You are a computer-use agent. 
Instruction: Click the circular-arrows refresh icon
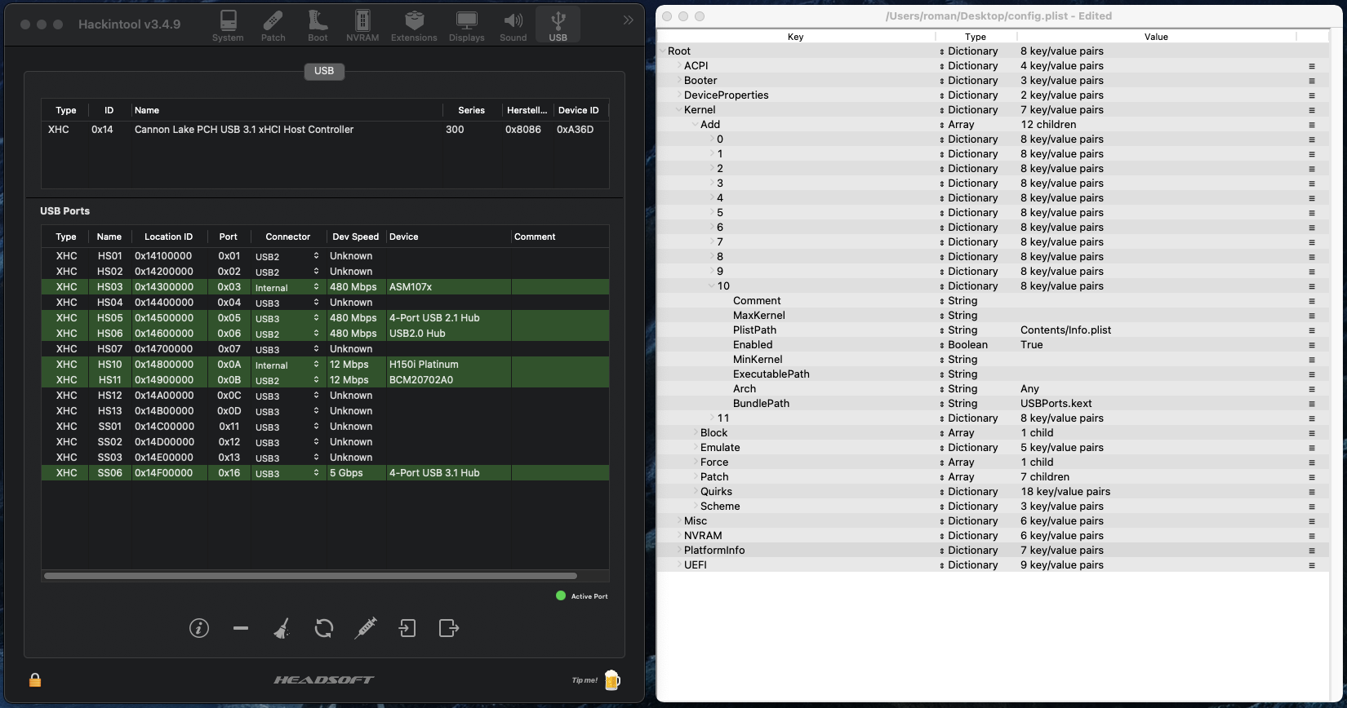[324, 628]
